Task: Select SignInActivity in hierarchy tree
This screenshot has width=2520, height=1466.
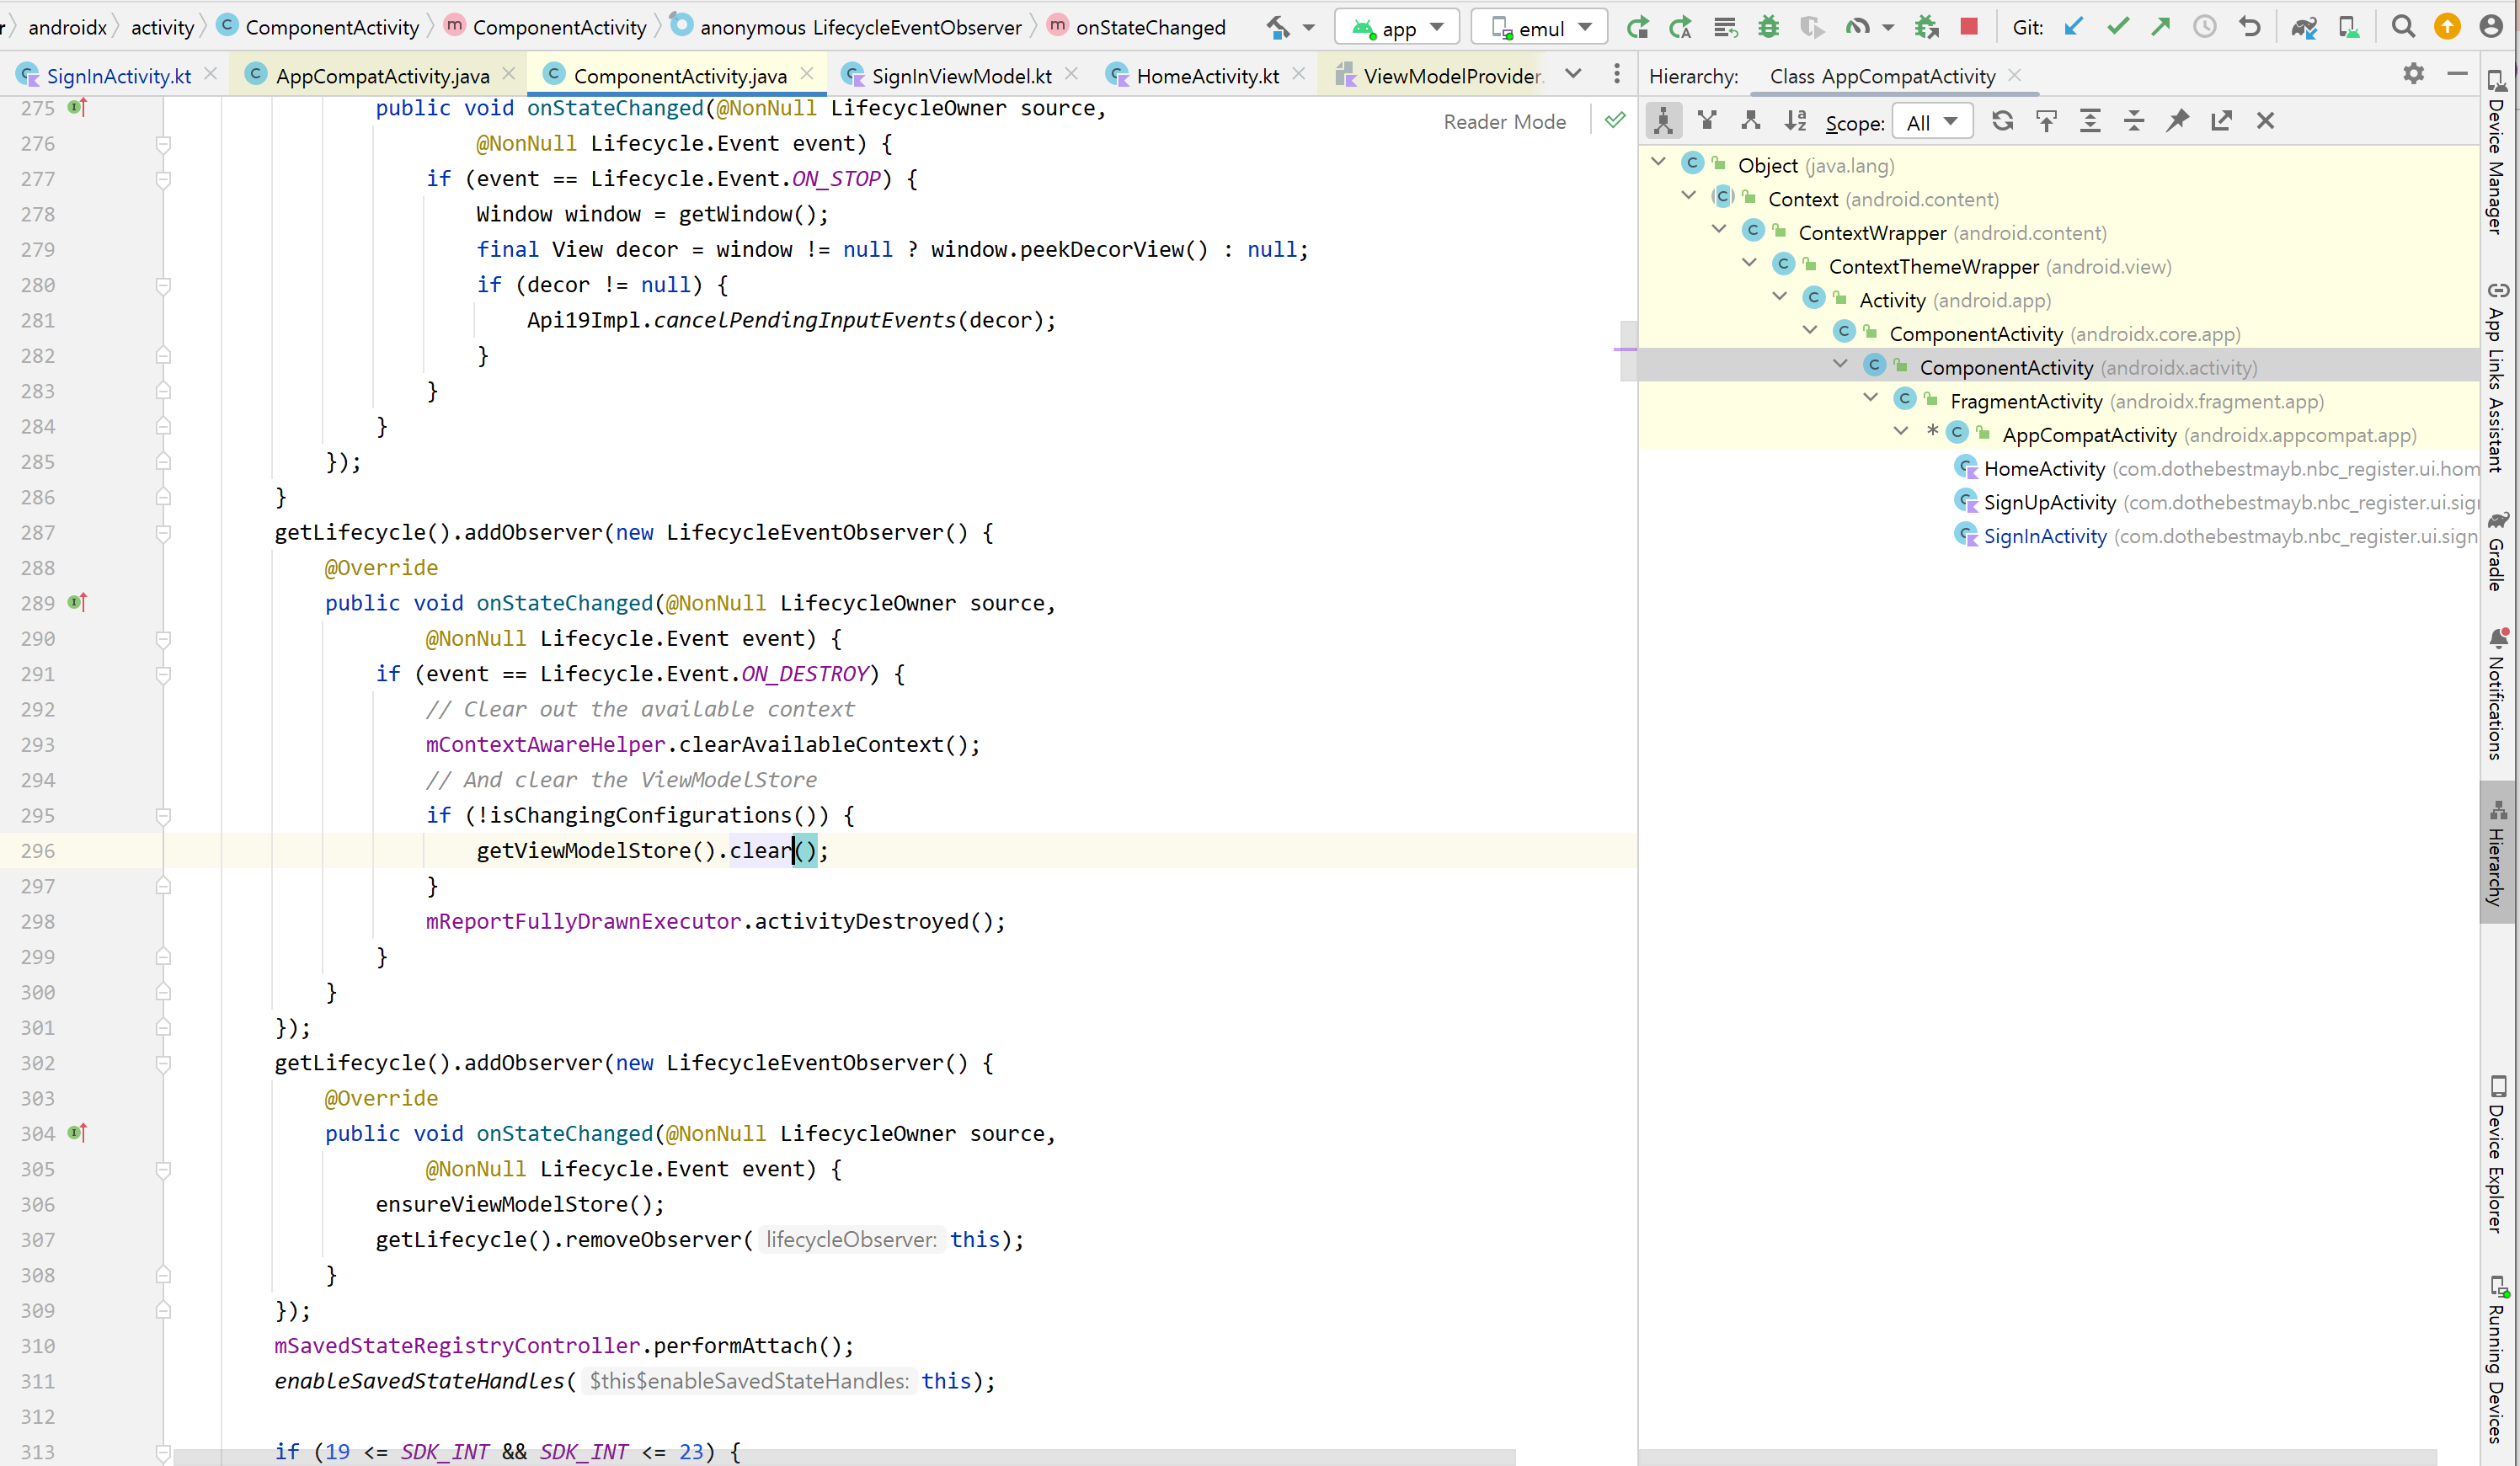Action: 2045,536
